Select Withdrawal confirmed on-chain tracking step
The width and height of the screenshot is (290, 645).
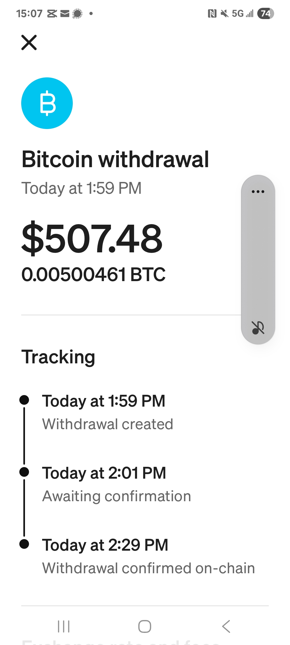click(148, 568)
